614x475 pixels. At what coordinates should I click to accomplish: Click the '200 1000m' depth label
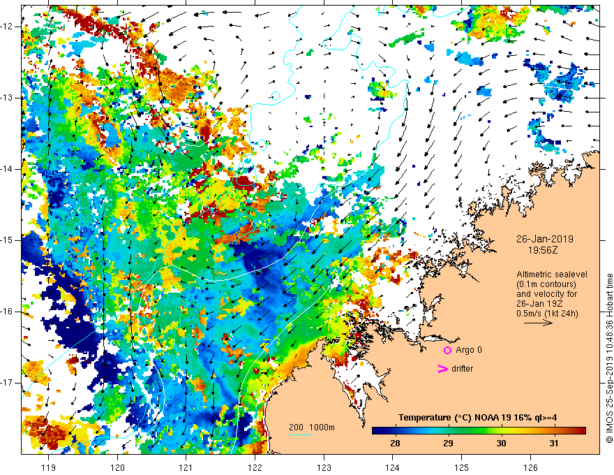pyautogui.click(x=312, y=427)
